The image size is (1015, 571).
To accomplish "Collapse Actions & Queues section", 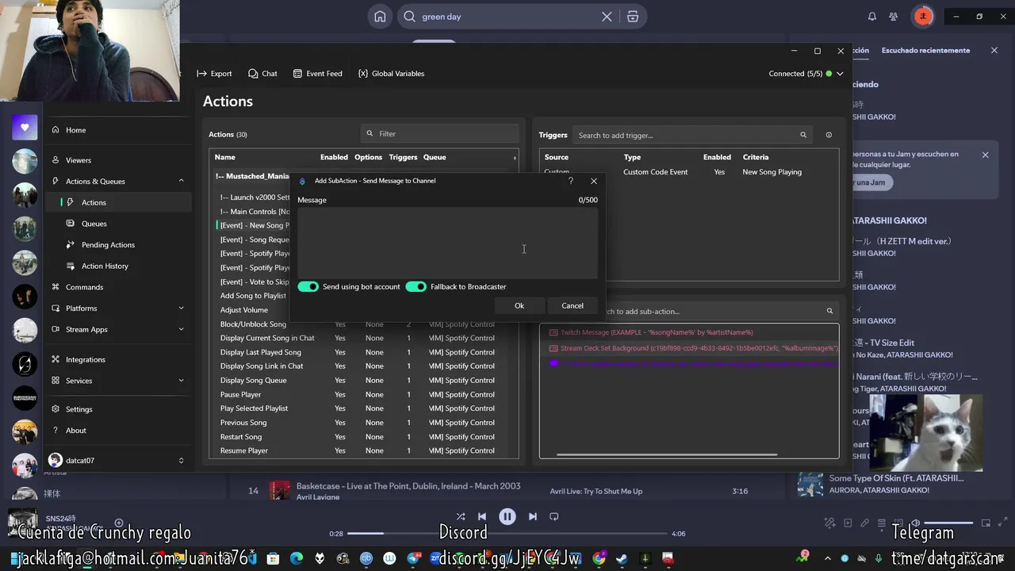I will [x=181, y=181].
